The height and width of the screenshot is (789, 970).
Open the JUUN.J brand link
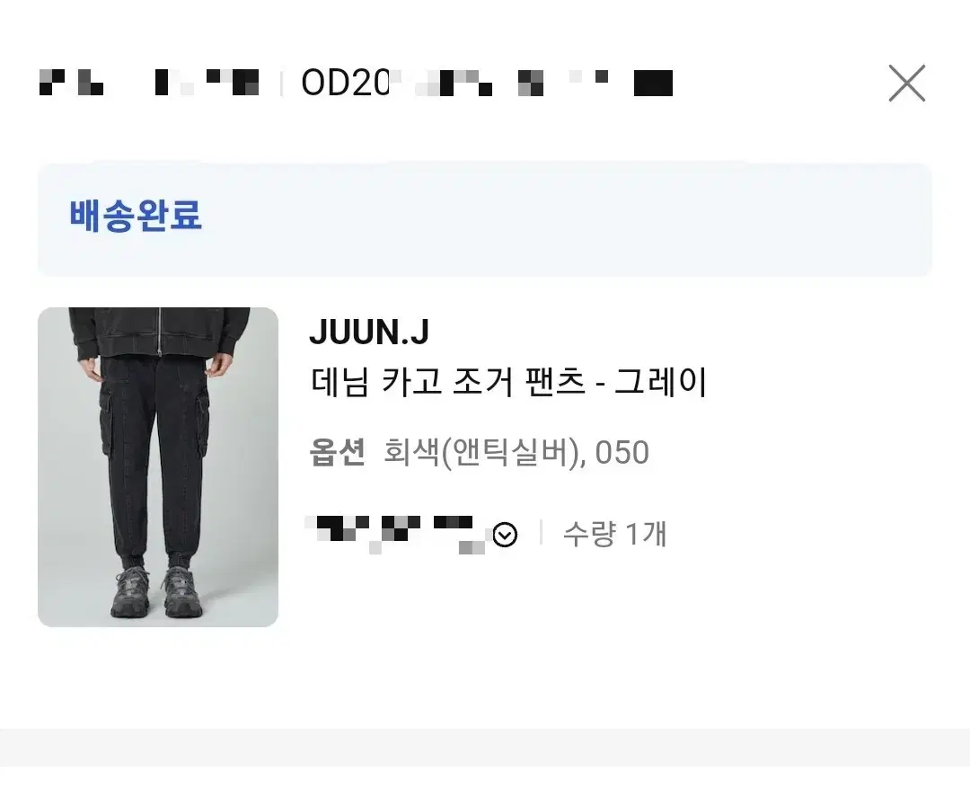tap(369, 332)
